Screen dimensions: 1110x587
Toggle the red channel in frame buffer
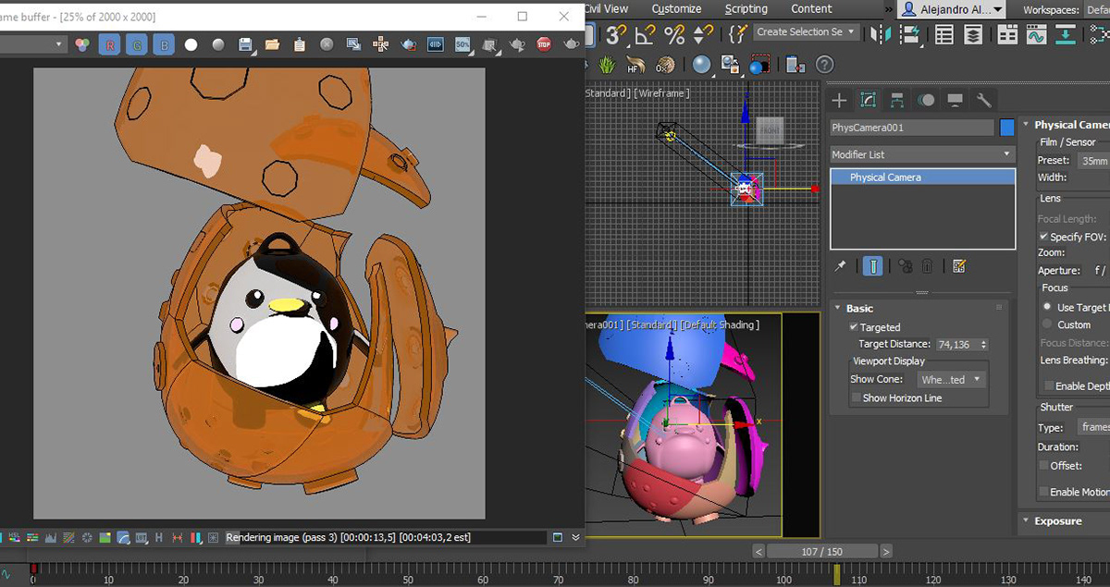pos(109,44)
